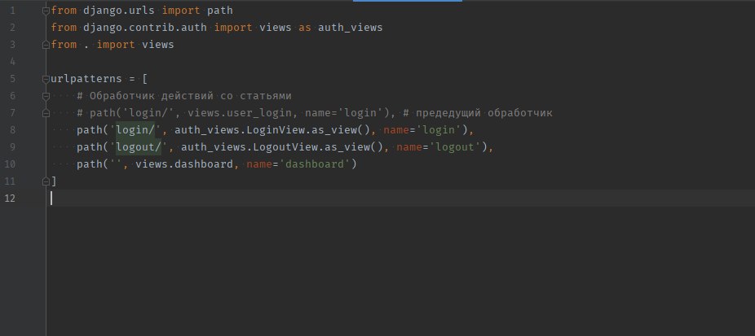
Task: Click the closing bracket fold marker on line 11
Action: pyautogui.click(x=46, y=181)
